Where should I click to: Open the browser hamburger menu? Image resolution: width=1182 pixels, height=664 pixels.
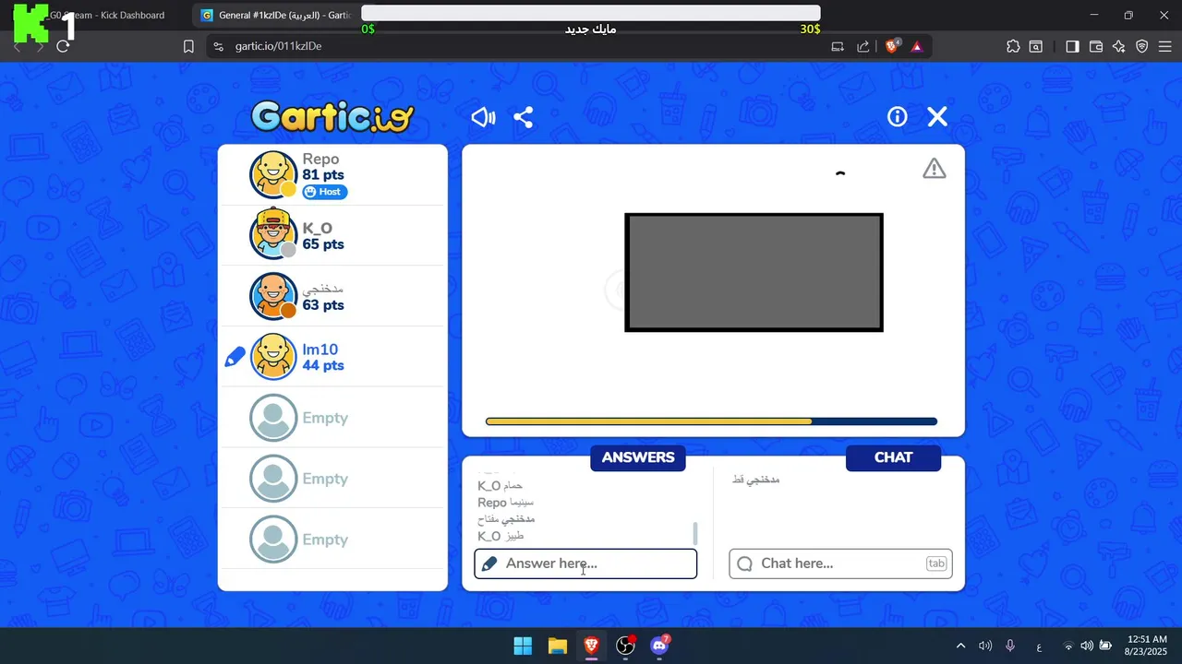1165,46
